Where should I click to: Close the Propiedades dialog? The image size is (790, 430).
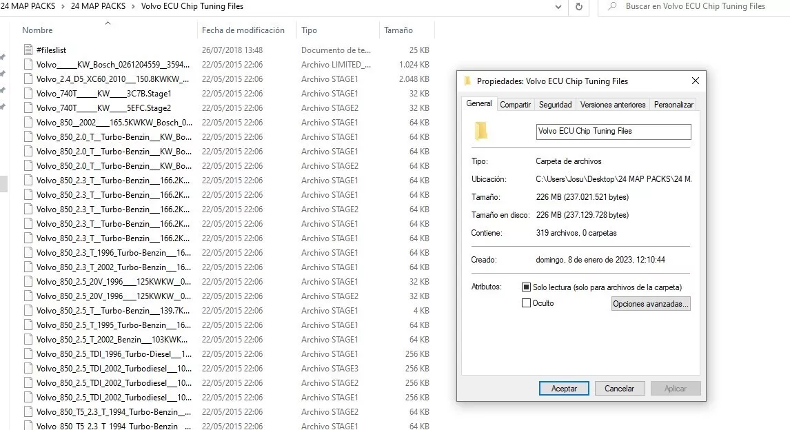pos(696,81)
